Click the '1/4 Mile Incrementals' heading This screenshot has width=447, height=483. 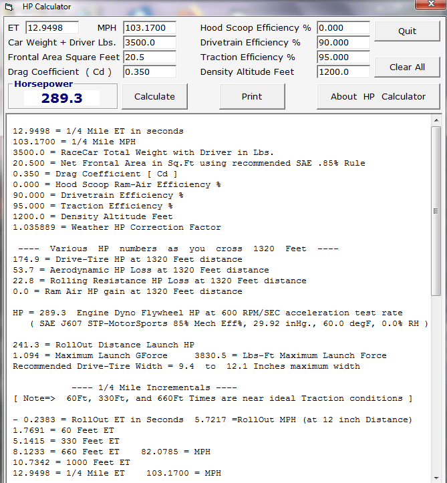pos(154,387)
